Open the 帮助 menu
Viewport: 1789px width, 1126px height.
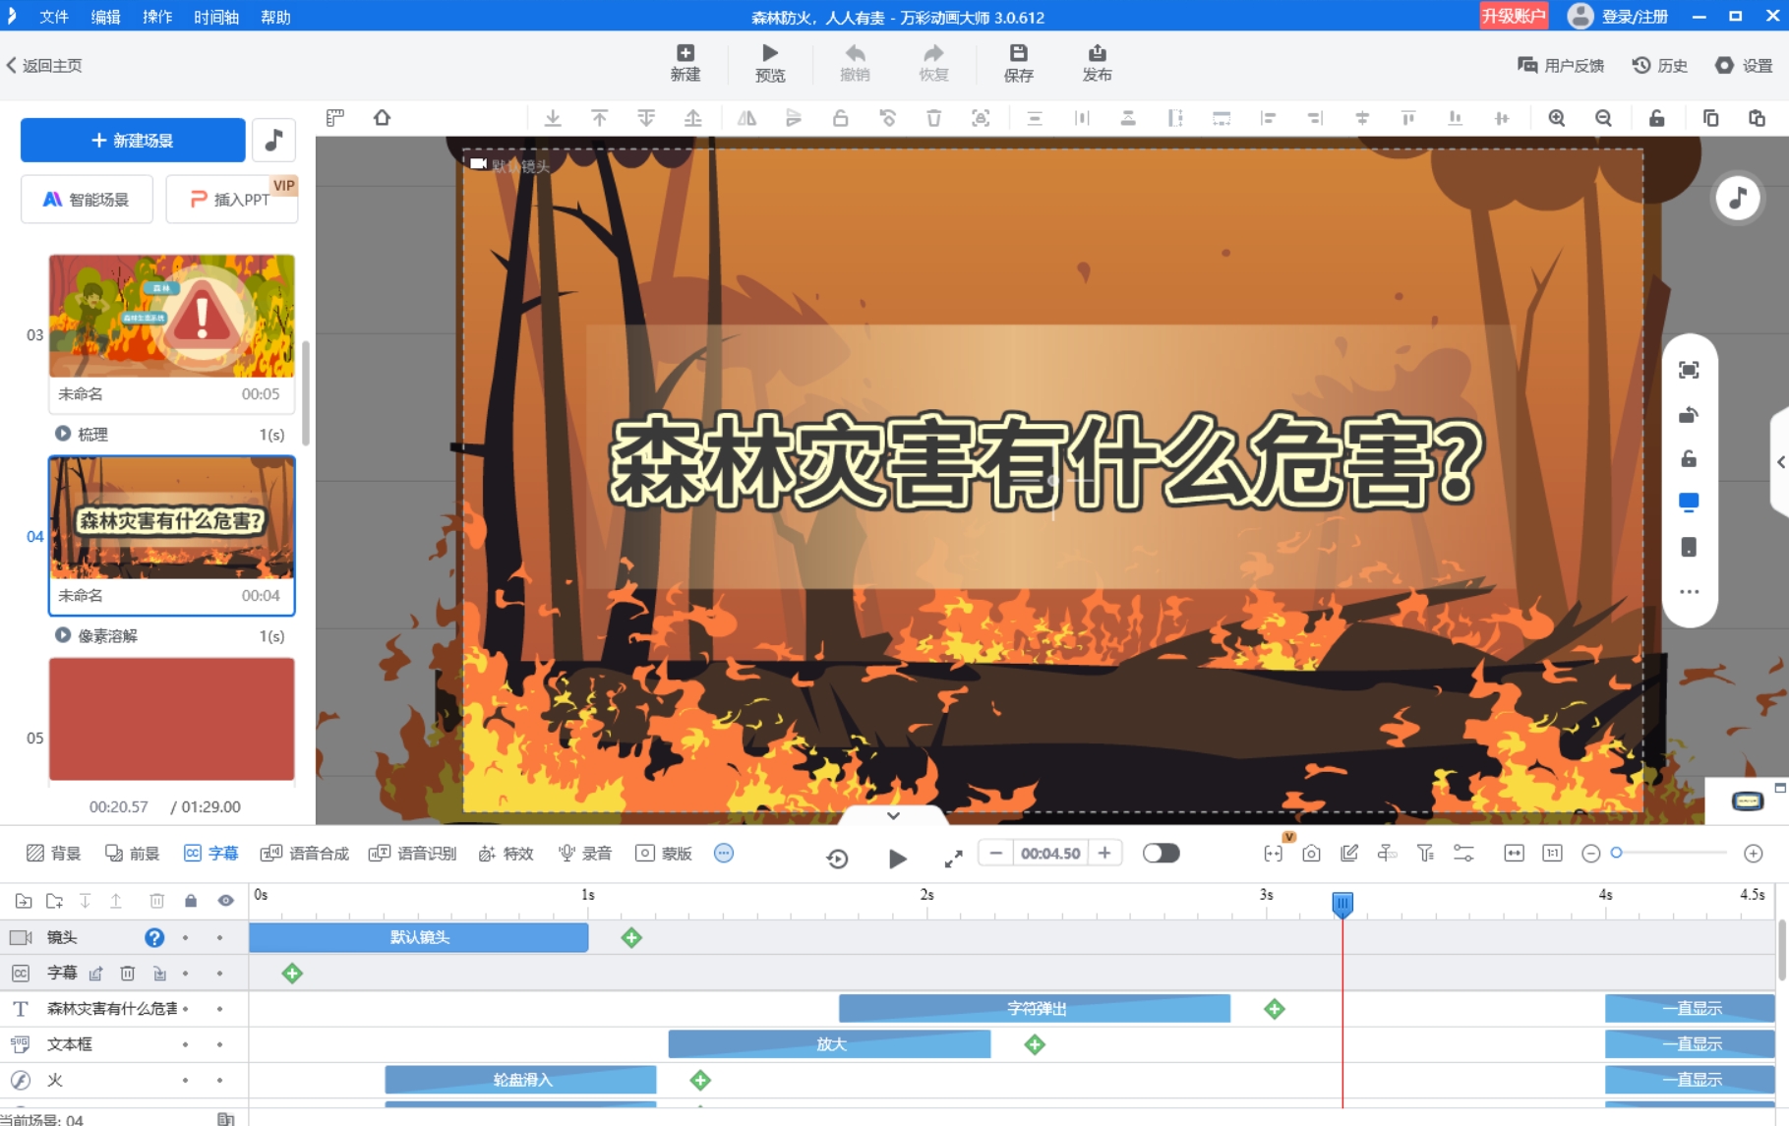click(x=275, y=17)
